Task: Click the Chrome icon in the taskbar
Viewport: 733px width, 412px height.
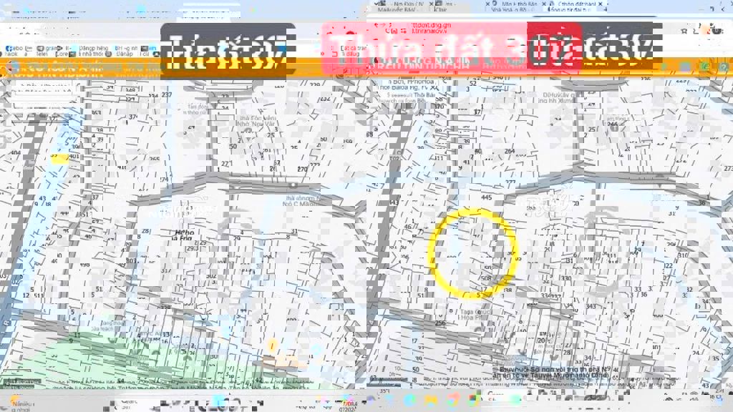Action: pos(452,401)
